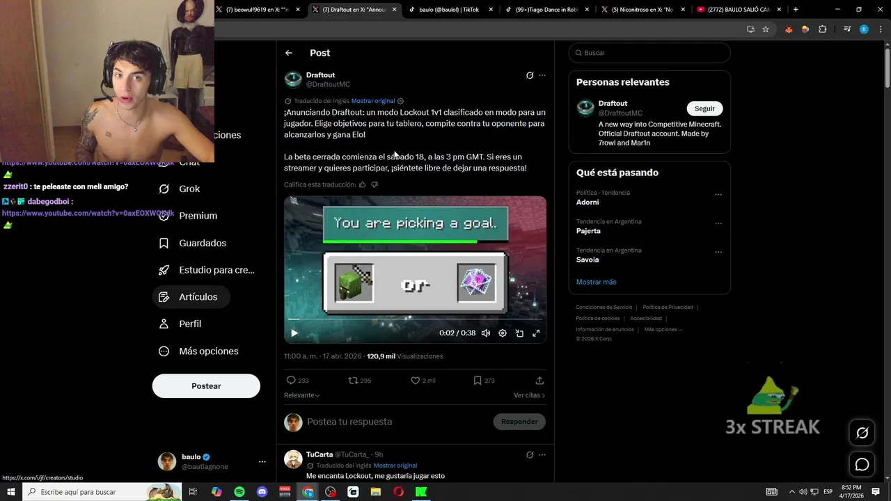Open translation settings gear on Draftout post
The image size is (891, 501).
(400, 101)
